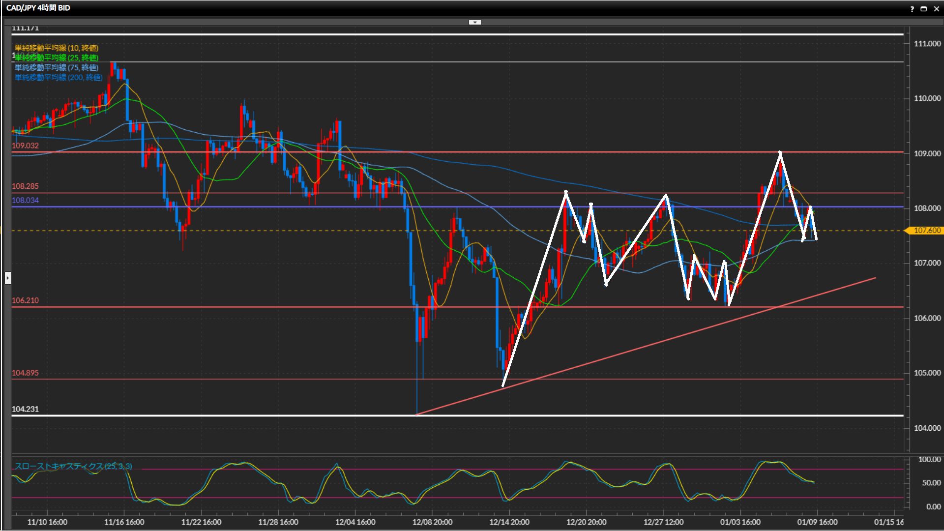944x531 pixels.
Task: Click the 75-period moving average label
Action: coord(57,67)
